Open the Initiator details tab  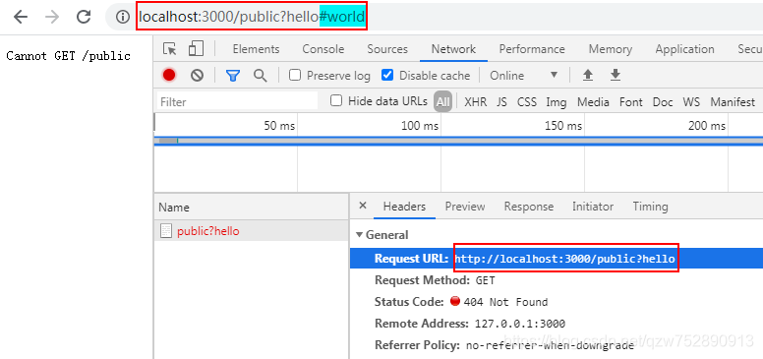pyautogui.click(x=593, y=207)
